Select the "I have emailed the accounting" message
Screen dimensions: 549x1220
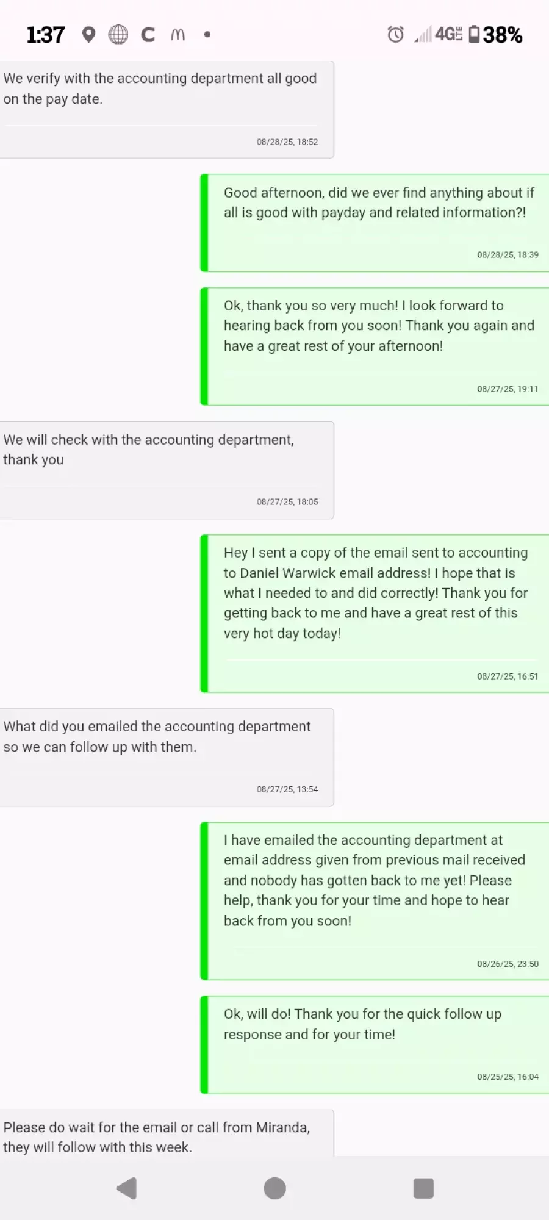click(x=373, y=880)
